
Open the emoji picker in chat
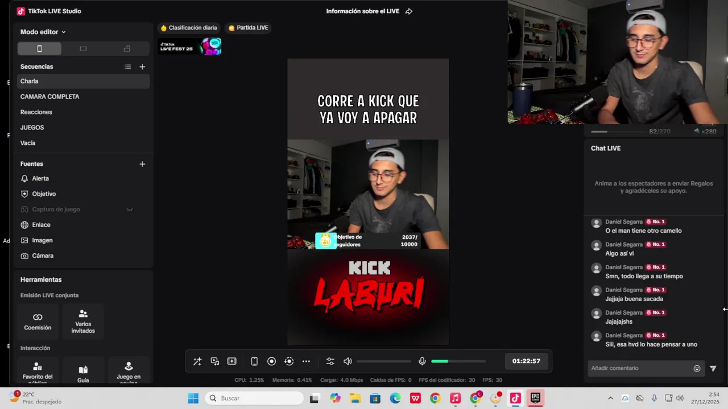click(x=697, y=369)
